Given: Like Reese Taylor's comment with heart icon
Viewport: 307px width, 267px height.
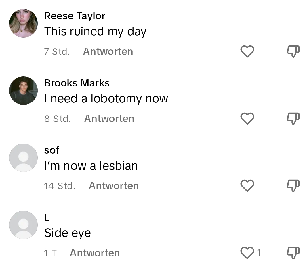Looking at the screenshot, I should (247, 51).
